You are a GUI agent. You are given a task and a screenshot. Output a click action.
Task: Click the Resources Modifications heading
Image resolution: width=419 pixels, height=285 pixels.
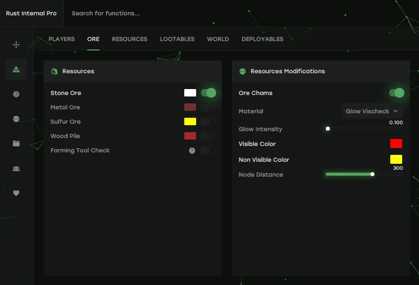pos(288,71)
